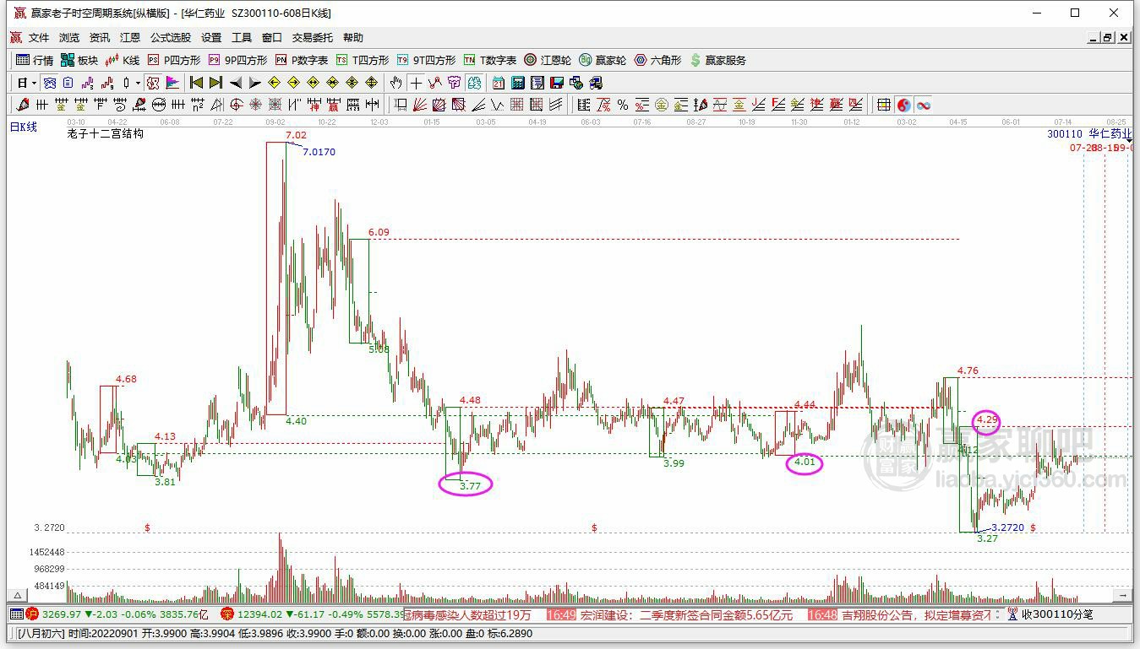Click the yin-yang Taiji icon
This screenshot has width=1140, height=649.
[x=904, y=105]
